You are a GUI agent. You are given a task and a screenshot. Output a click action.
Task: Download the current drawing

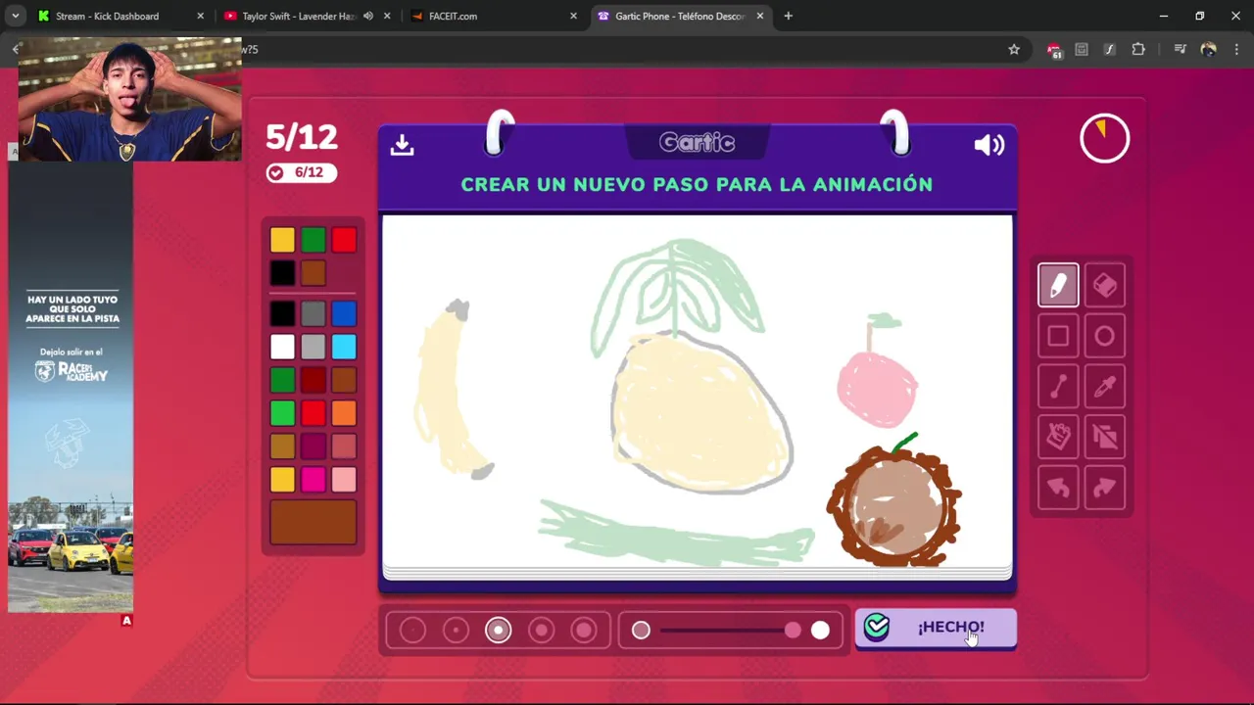point(402,145)
